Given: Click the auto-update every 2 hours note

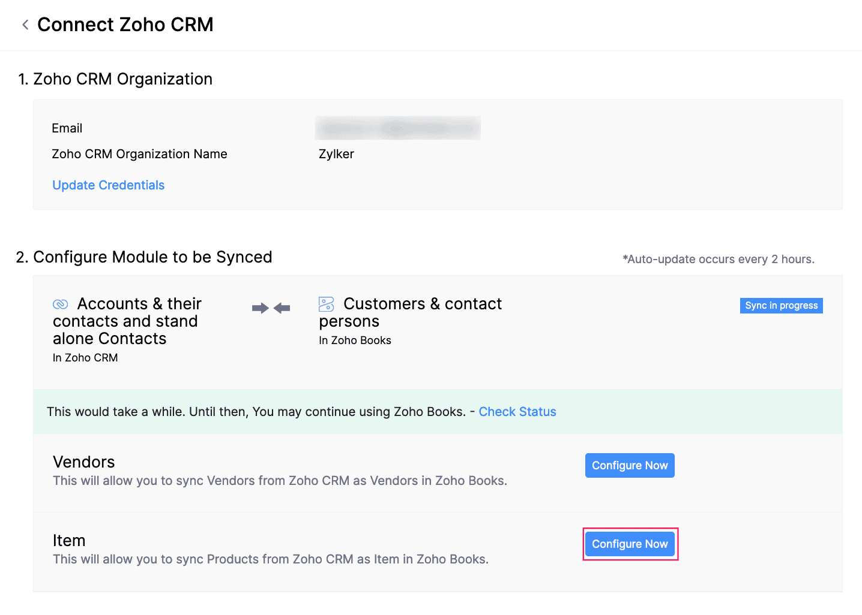Looking at the screenshot, I should [x=718, y=260].
